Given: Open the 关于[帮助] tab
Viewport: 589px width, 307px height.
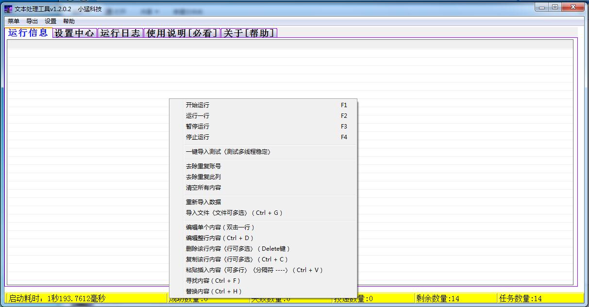Looking at the screenshot, I should tap(249, 33).
